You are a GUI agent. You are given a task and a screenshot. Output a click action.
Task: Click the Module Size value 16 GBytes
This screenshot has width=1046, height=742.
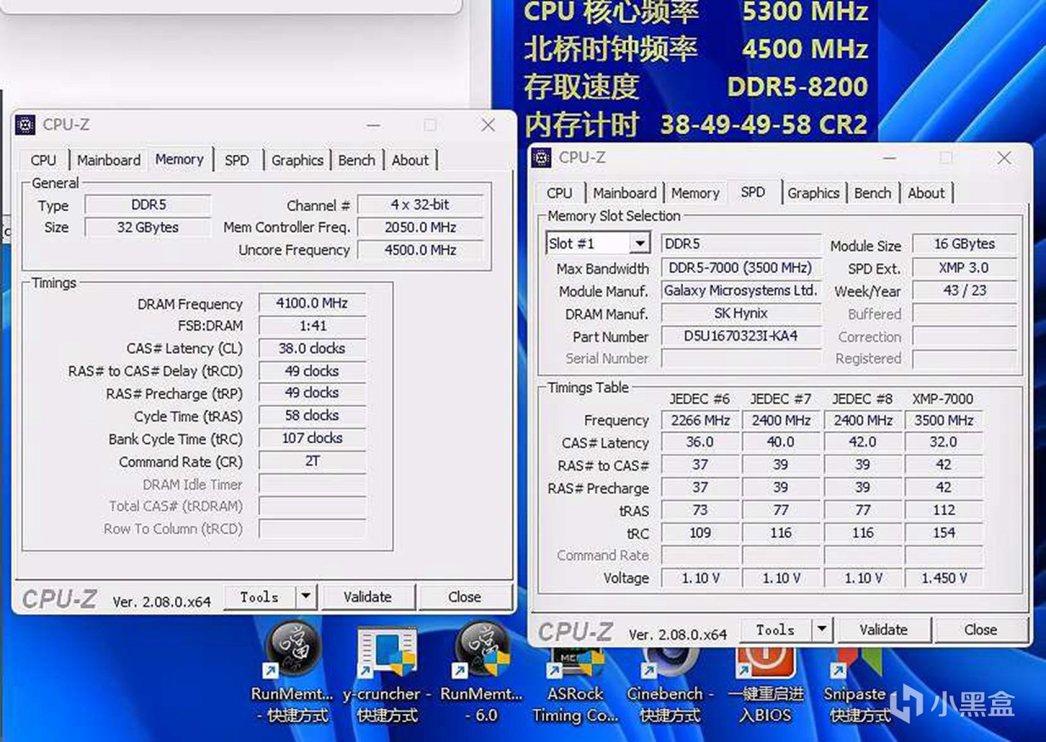pyautogui.click(x=965, y=244)
